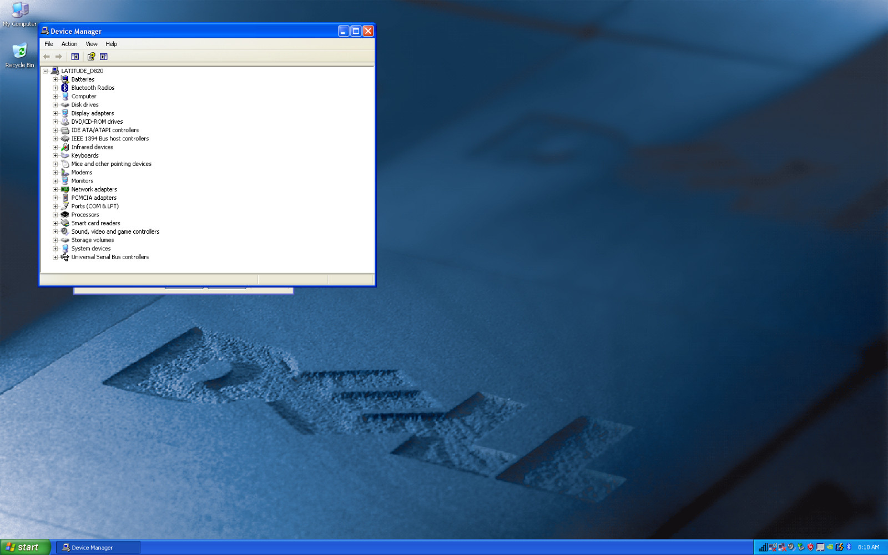Select the Recycle Bin desktop icon
Image resolution: width=888 pixels, height=555 pixels.
(x=19, y=55)
